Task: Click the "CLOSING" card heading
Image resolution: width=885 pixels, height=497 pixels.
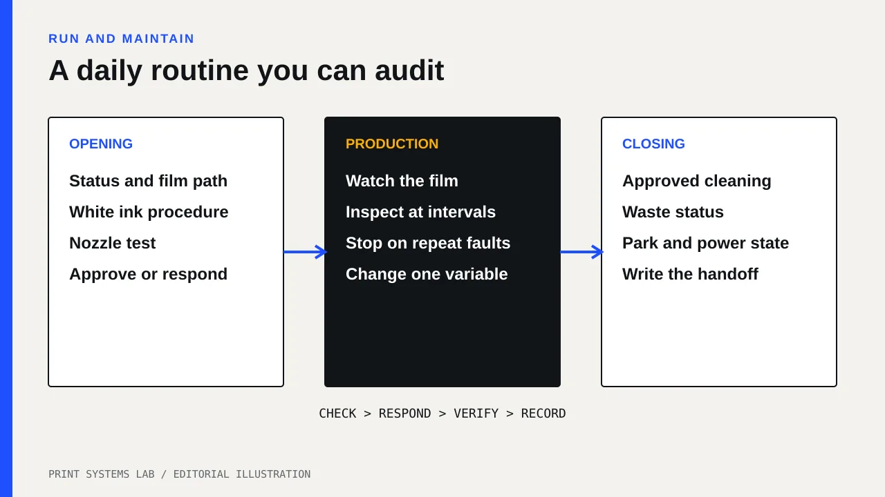Action: (653, 144)
